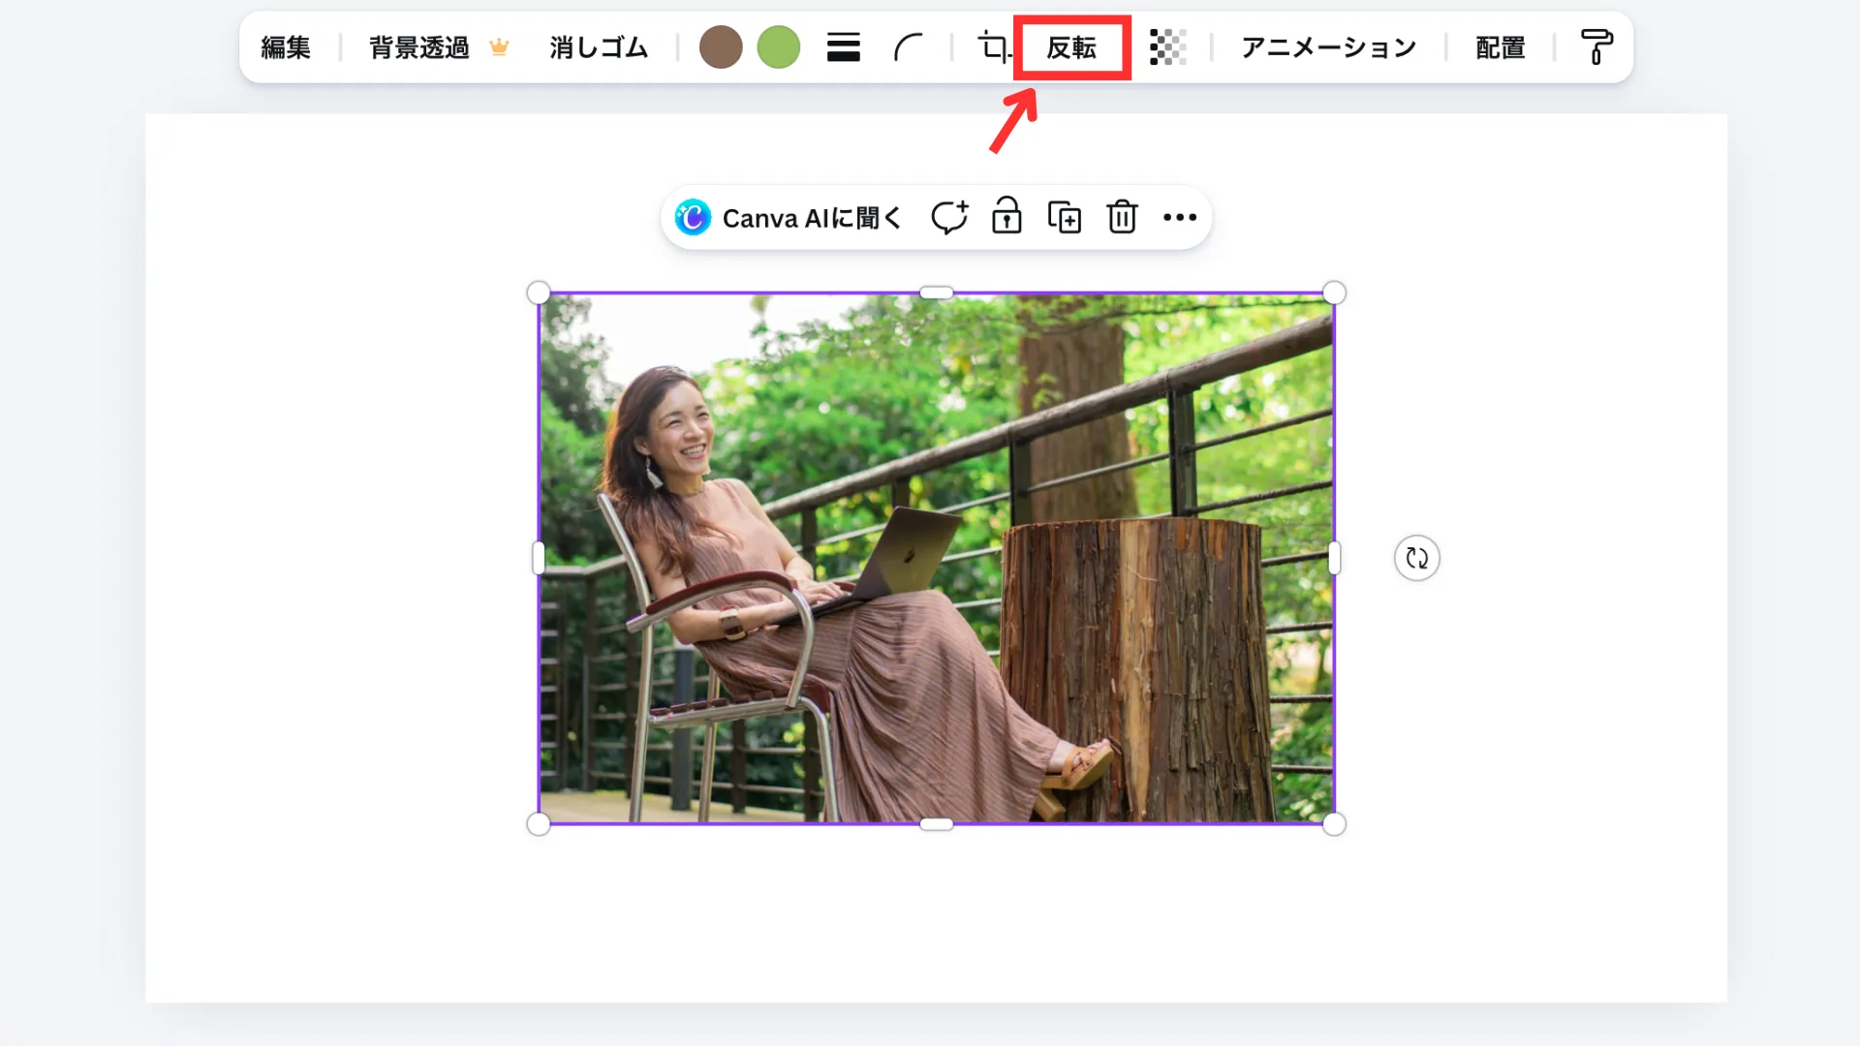Pick the brown color swatch
The image size is (1860, 1046).
[721, 47]
